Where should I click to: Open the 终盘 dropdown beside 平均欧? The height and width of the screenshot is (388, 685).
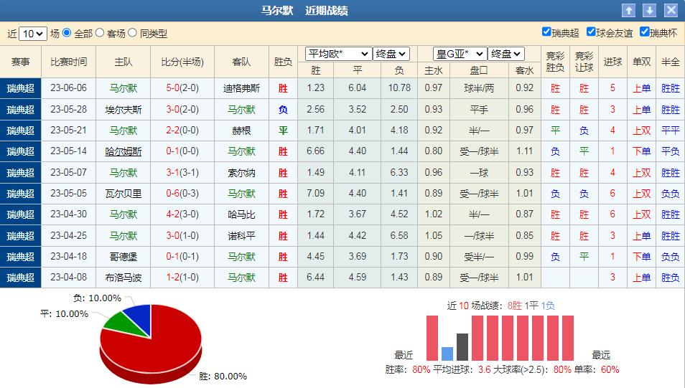pos(391,54)
